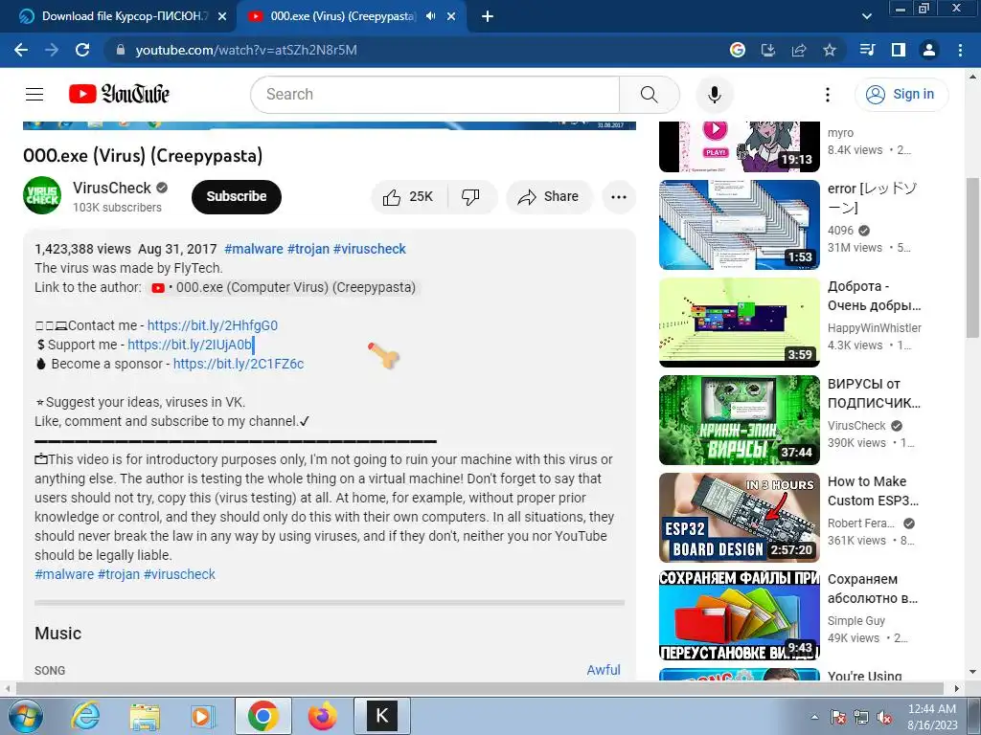Close the Download file tab

tap(222, 17)
